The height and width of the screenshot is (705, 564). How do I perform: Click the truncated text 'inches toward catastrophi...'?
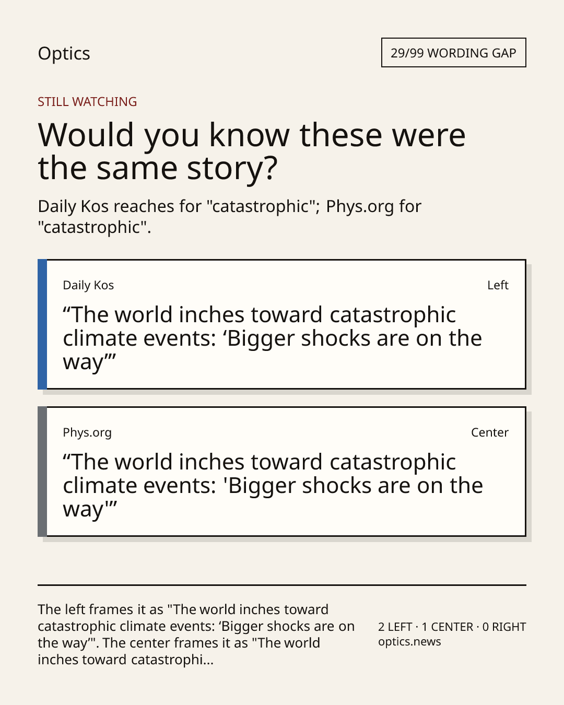125,660
